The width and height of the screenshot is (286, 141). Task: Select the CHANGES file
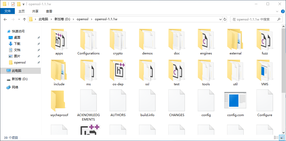pos(177,102)
